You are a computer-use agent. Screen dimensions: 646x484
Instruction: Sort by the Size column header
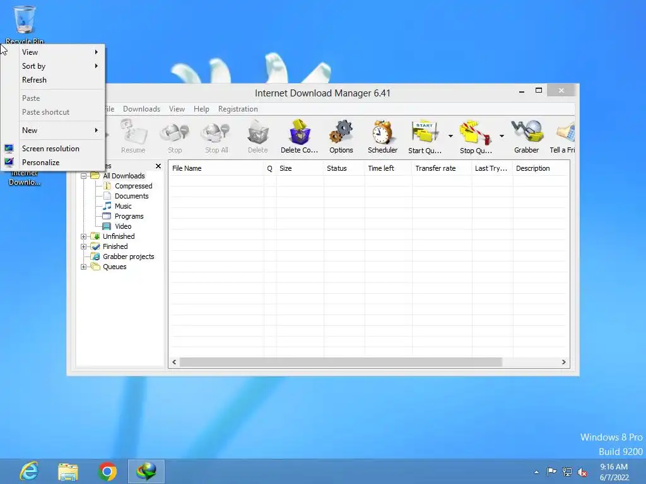tap(300, 168)
